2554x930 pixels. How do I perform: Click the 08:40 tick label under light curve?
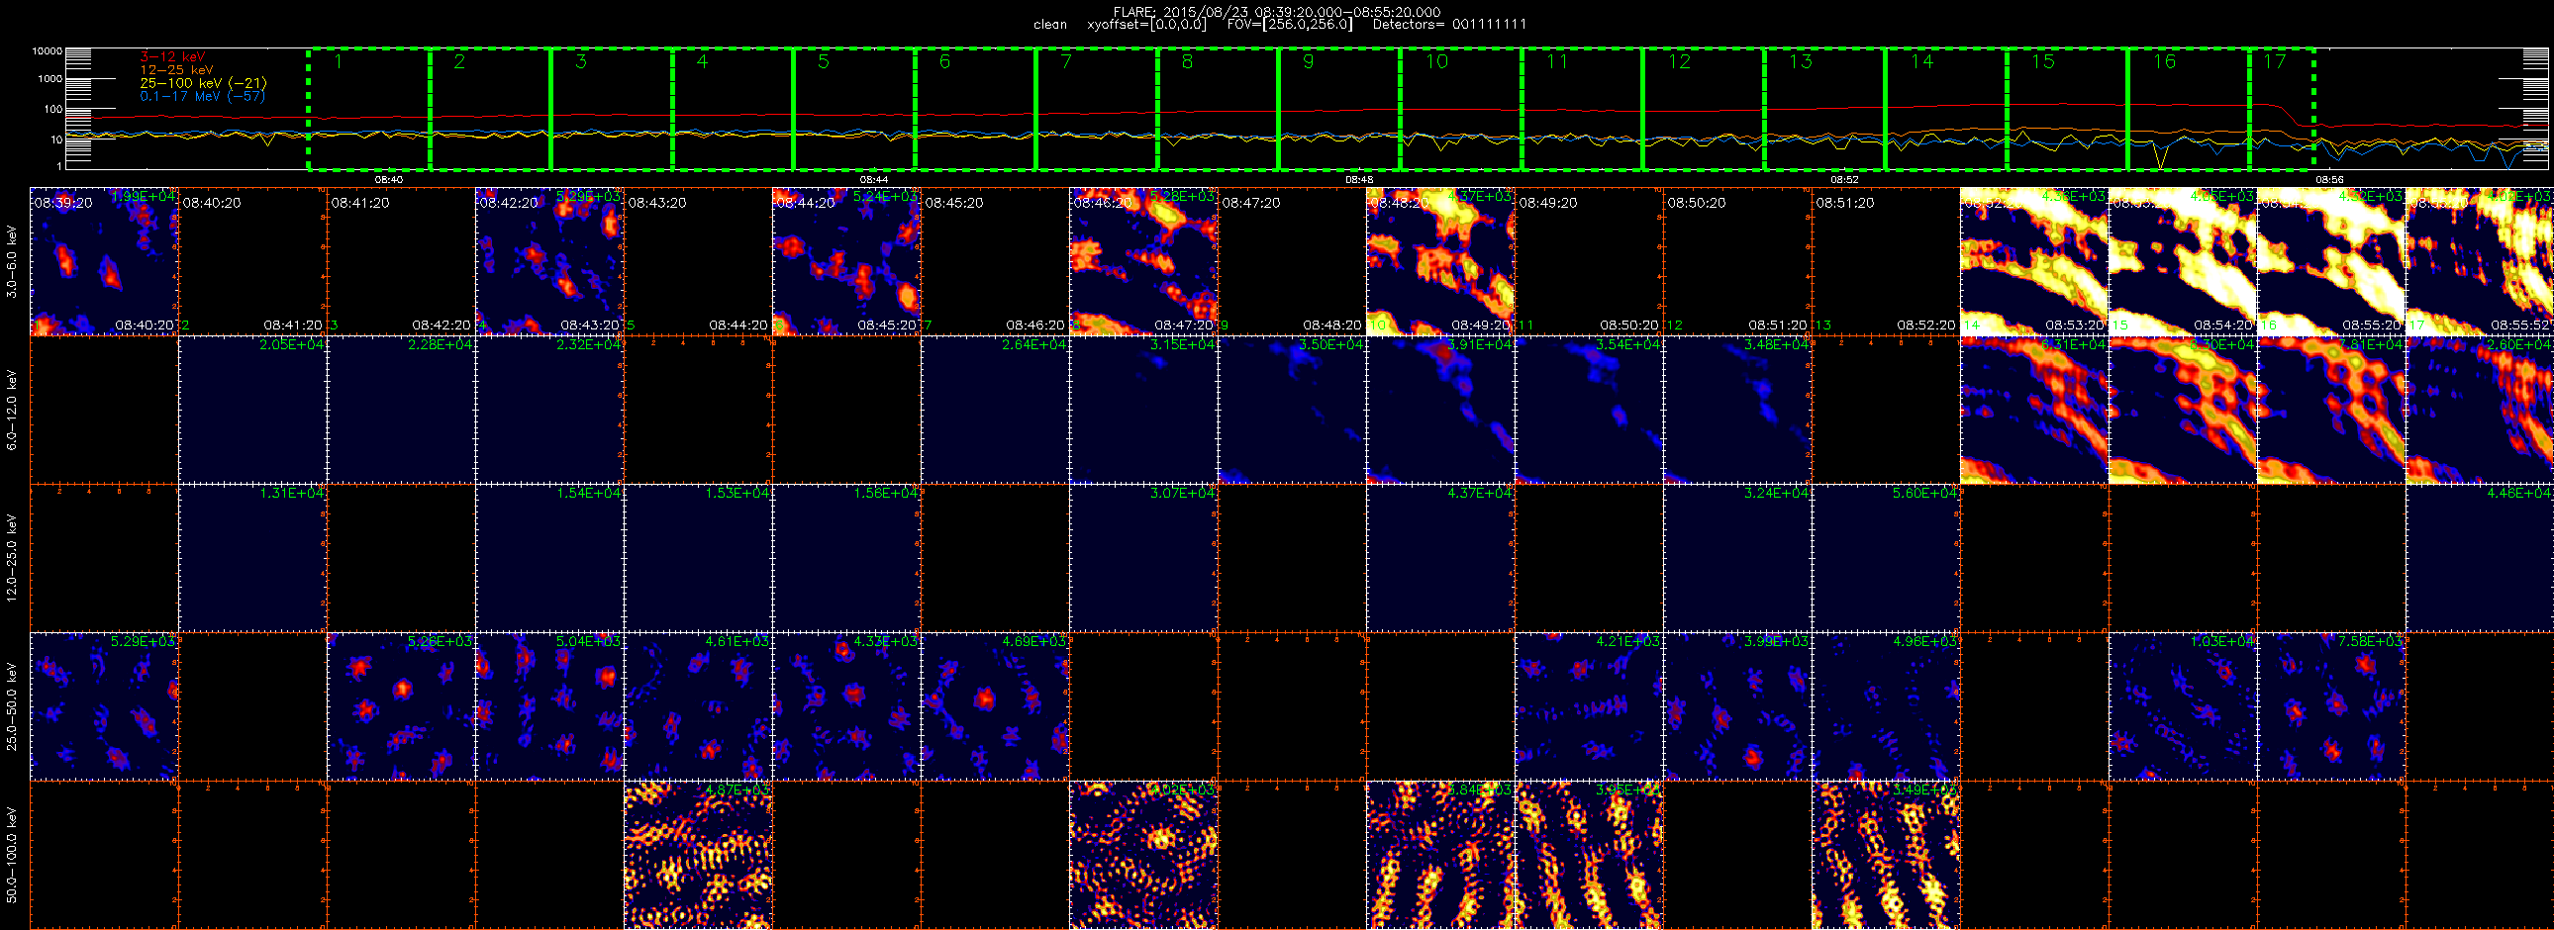[389, 180]
